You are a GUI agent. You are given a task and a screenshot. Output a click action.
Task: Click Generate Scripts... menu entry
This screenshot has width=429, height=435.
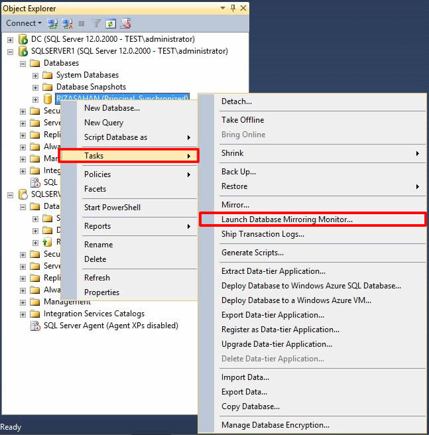pos(253,253)
